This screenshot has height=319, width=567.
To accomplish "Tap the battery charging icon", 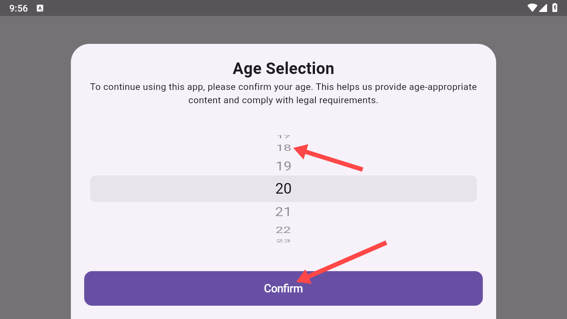I will coord(555,8).
